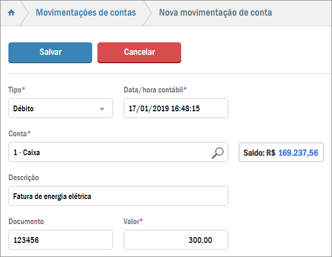332x257 pixels.
Task: Go to the home page icon
Action: (11, 13)
